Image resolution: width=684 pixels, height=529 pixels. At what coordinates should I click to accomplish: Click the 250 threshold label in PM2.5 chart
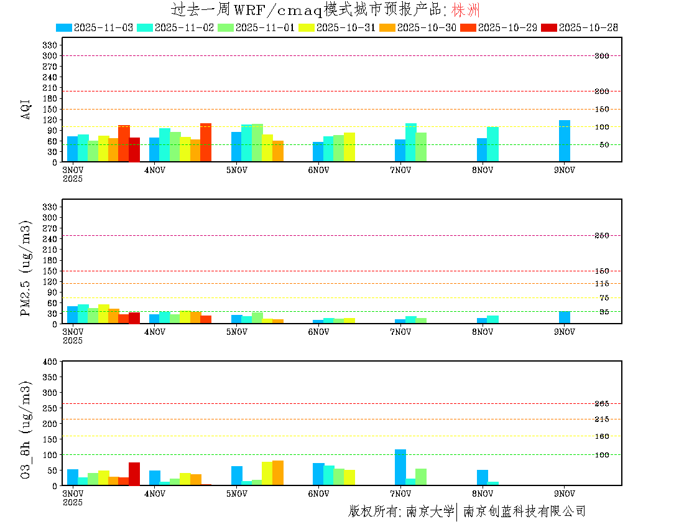pos(601,236)
